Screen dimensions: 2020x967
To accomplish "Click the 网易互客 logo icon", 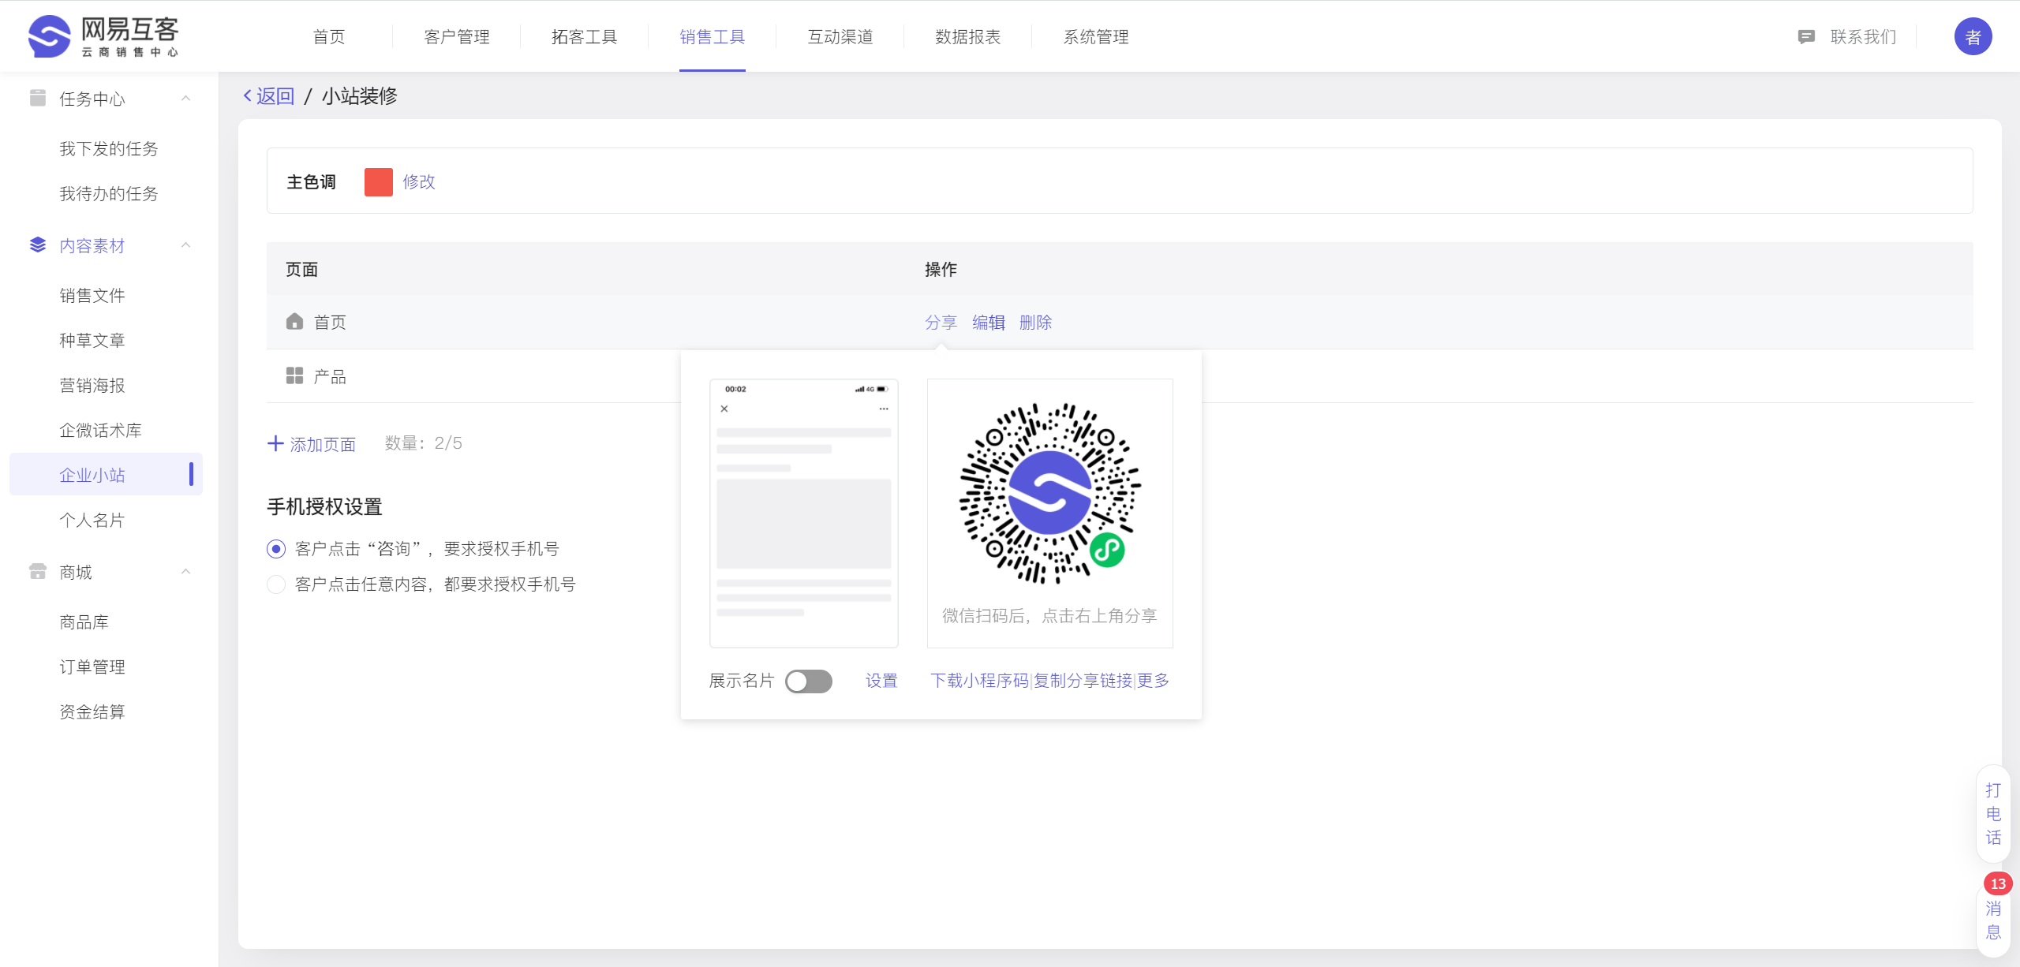I will tap(49, 36).
